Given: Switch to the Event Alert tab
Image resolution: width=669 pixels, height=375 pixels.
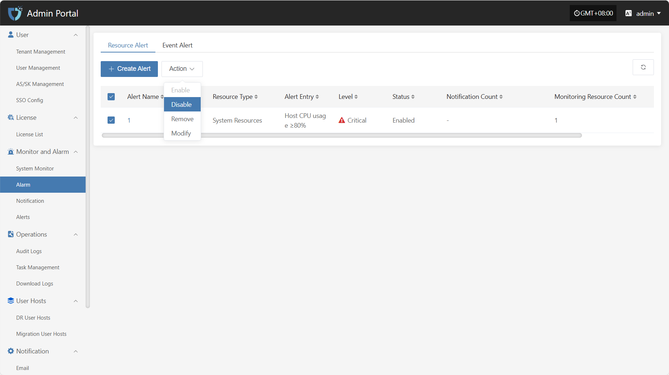Looking at the screenshot, I should pyautogui.click(x=177, y=45).
